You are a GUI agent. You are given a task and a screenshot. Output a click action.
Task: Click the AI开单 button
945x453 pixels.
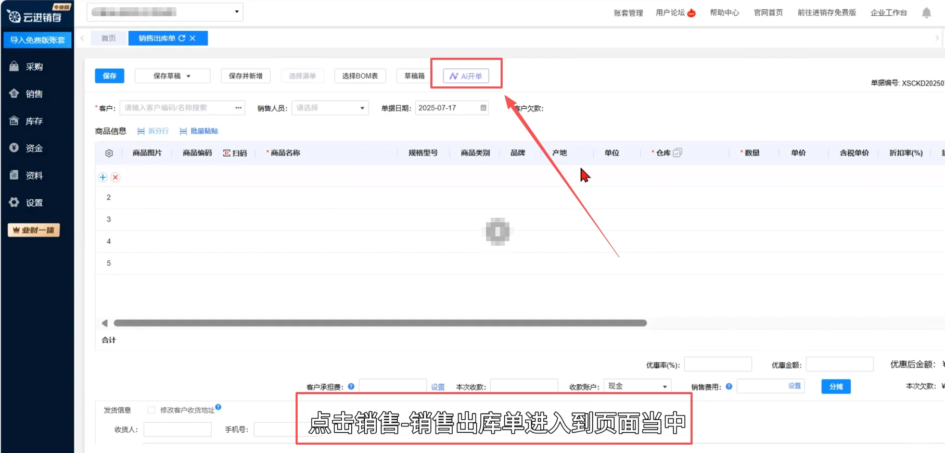466,76
